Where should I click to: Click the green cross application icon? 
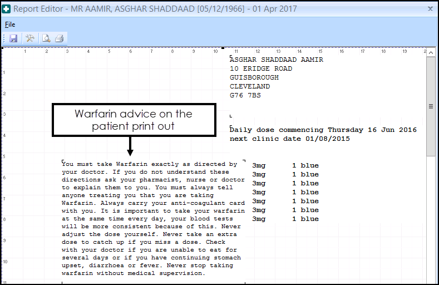6,9
